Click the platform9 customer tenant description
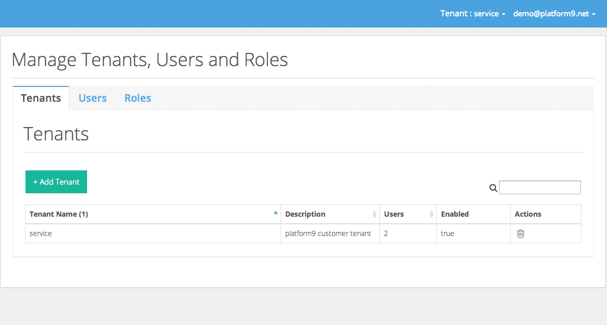Viewport: 607px width, 325px height. pos(328,233)
